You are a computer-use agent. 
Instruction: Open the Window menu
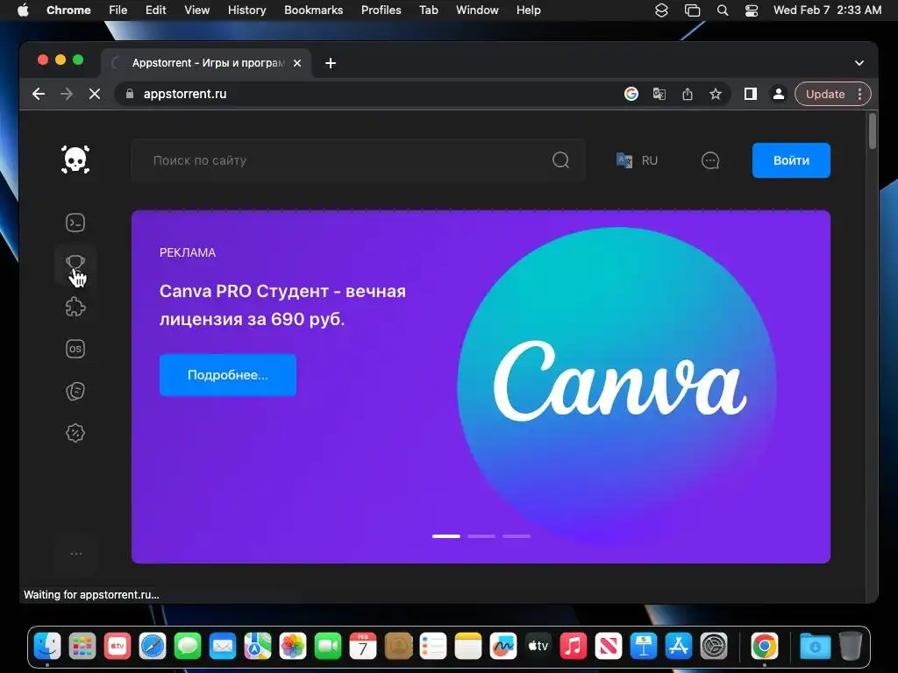477,10
